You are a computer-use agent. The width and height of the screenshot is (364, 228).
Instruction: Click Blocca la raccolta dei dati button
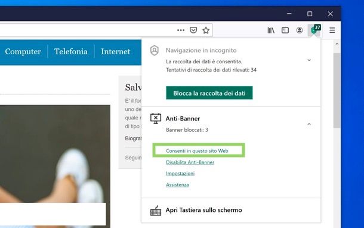(209, 93)
